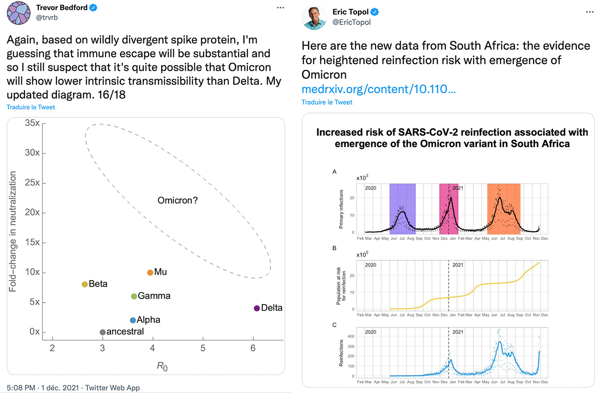Click the orange Mu dot in chart
This screenshot has height=393, width=600.
pyautogui.click(x=150, y=272)
